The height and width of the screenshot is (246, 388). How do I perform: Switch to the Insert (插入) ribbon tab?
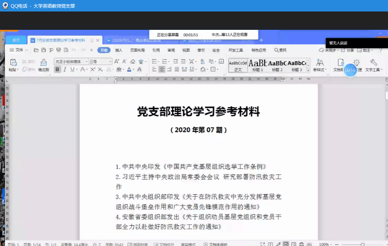point(119,50)
